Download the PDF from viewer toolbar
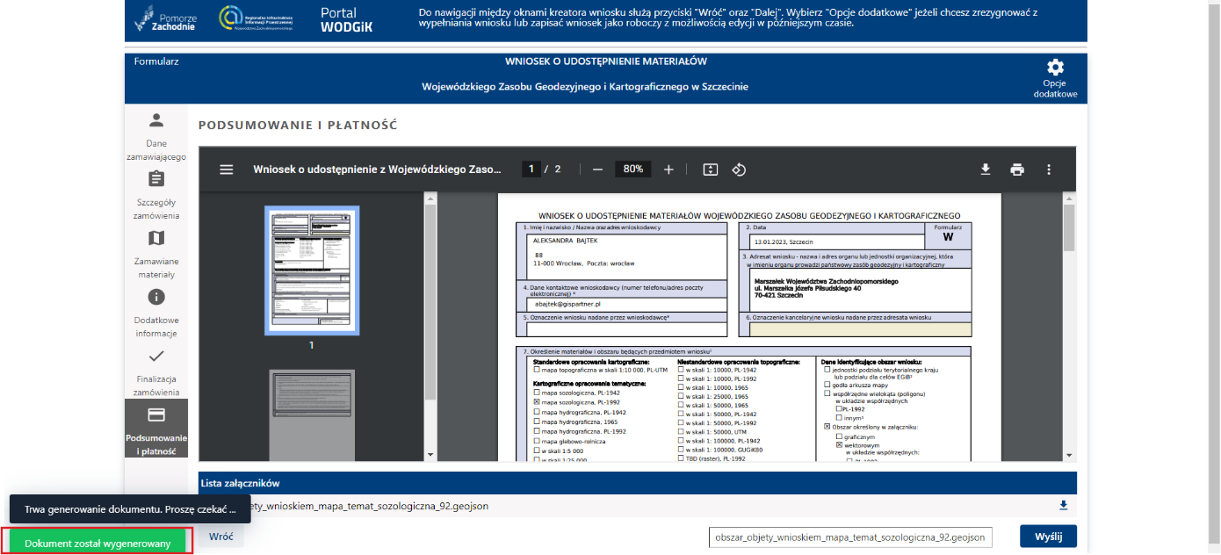This screenshot has height=555, width=1221. coord(986,169)
